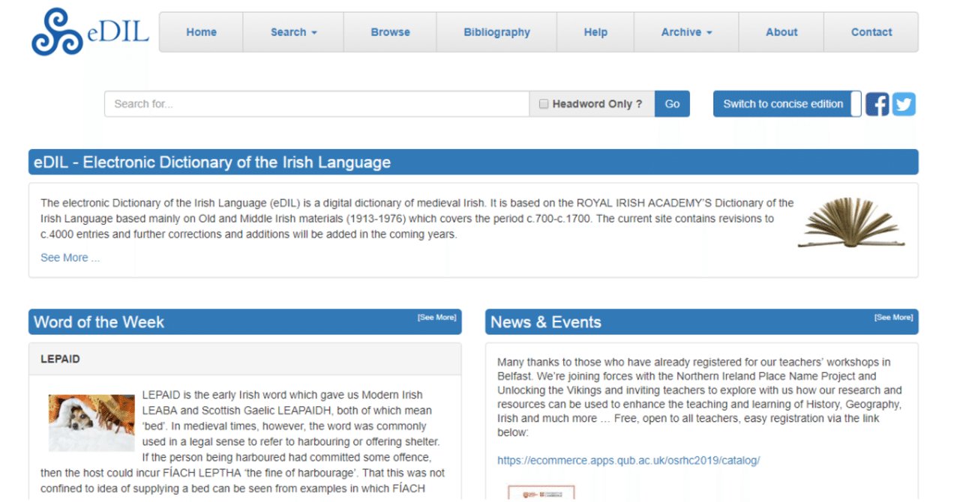Go to the Home menu item
This screenshot has width=960, height=502.
(201, 32)
